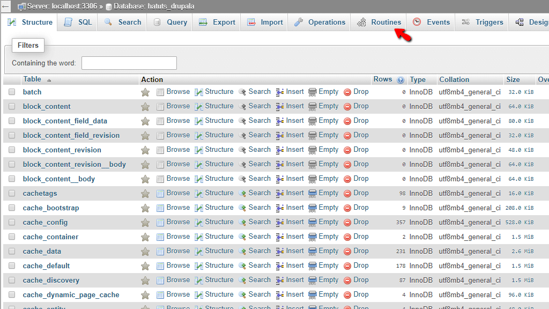This screenshot has height=309, width=549.
Task: Open the Events tab
Action: [x=431, y=22]
